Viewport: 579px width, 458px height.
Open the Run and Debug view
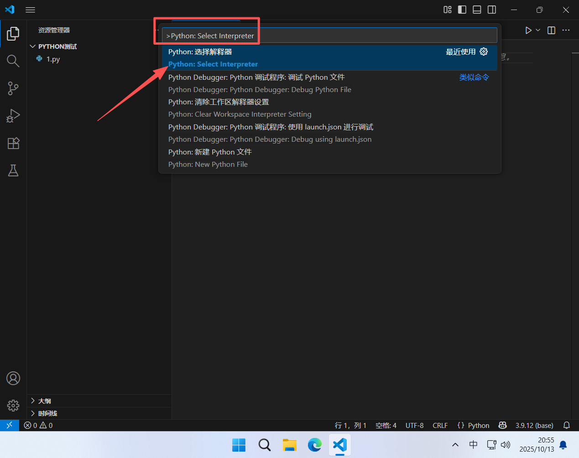point(13,116)
